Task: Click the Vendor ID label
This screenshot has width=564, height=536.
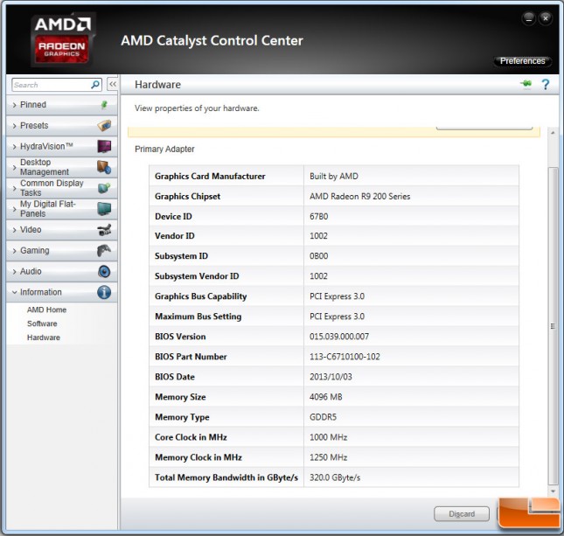Action: coord(175,236)
